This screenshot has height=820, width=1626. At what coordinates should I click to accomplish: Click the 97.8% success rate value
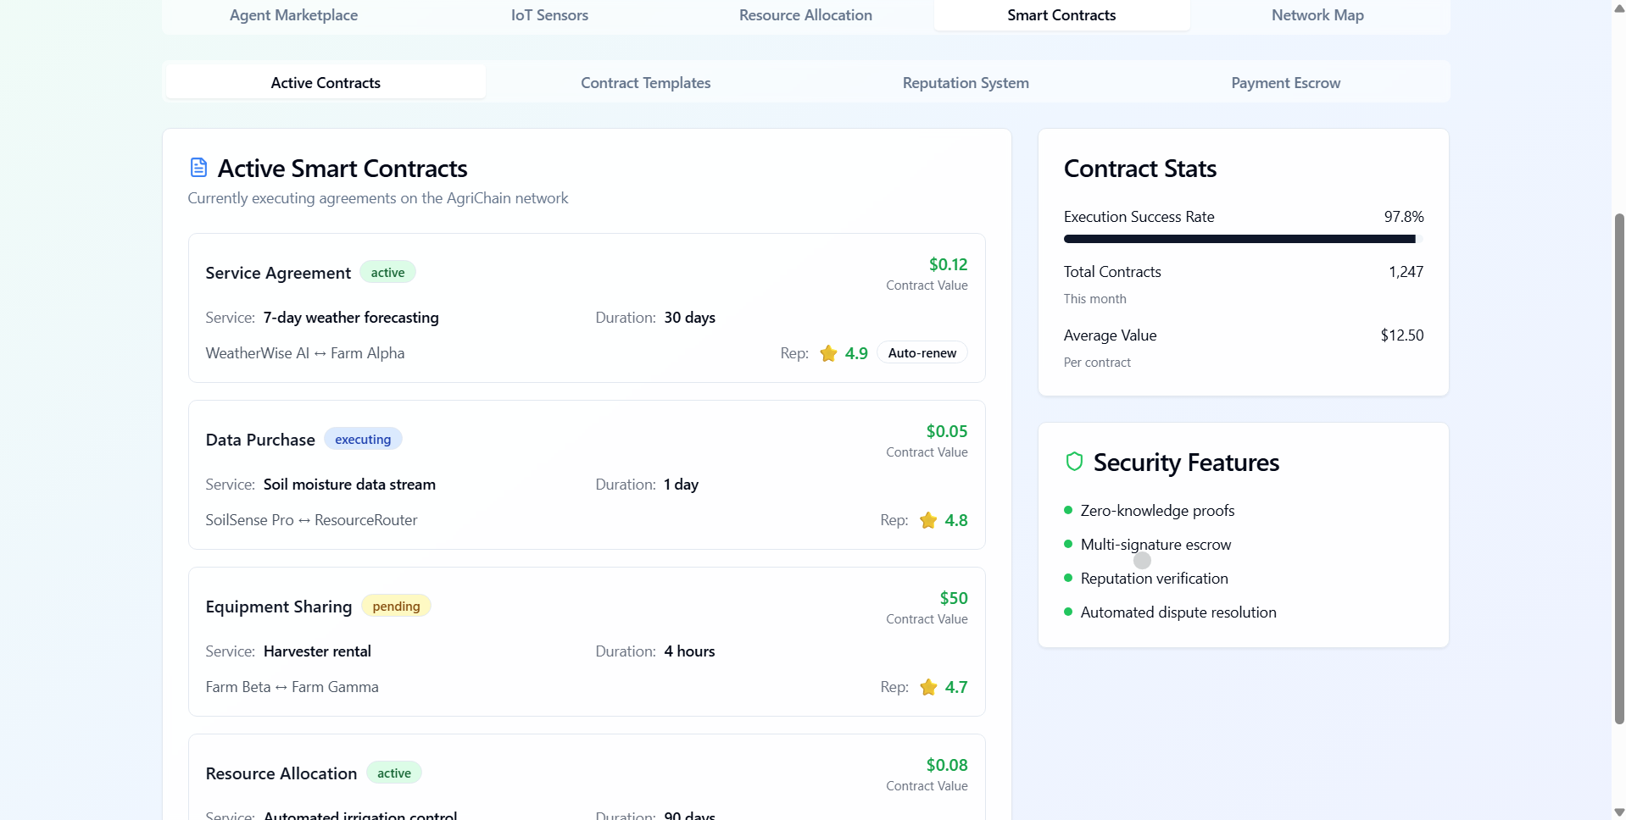(1404, 217)
